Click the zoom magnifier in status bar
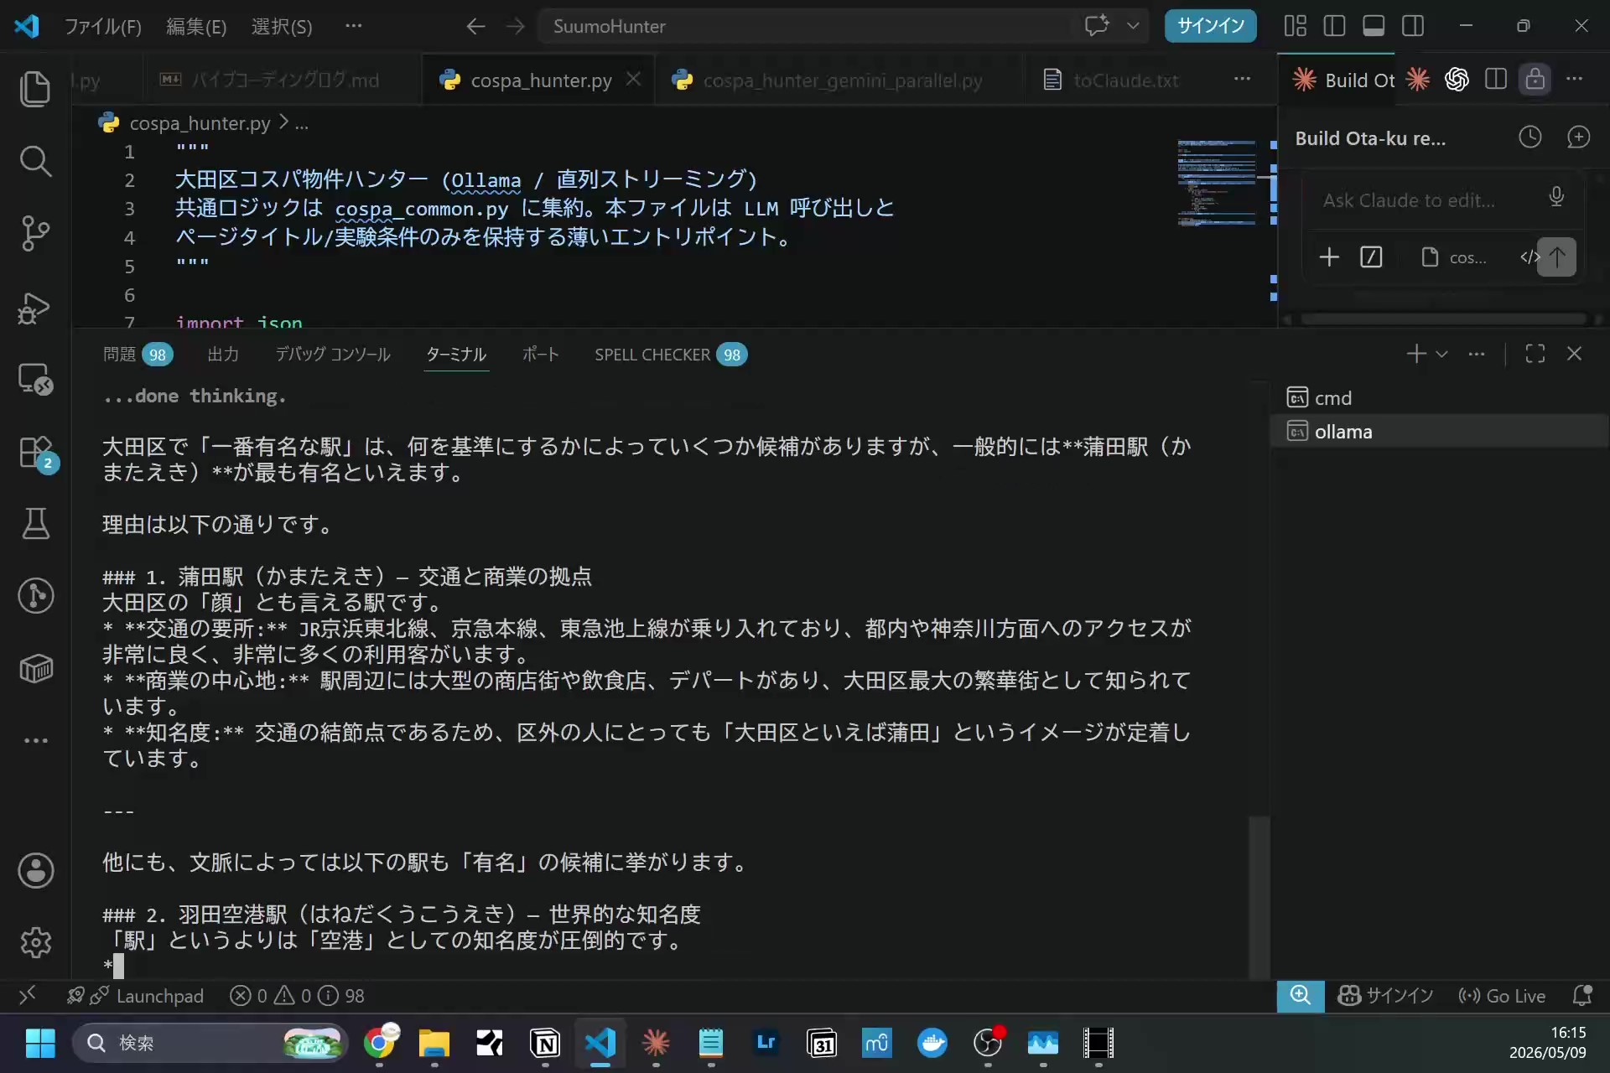Viewport: 1610px width, 1073px height. click(1301, 996)
